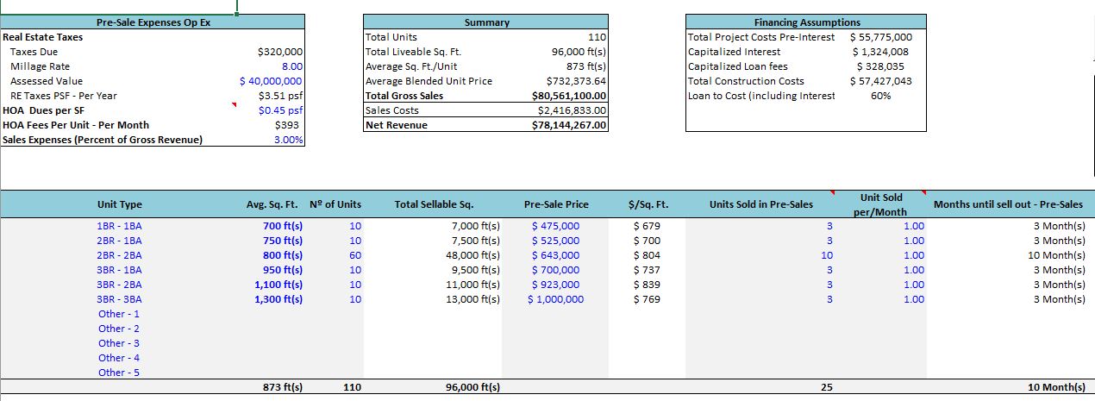Select the Loan to Cost 60% cell

[880, 96]
